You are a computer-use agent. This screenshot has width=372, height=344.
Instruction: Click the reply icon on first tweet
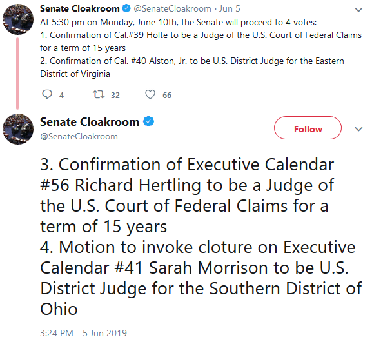tap(47, 95)
